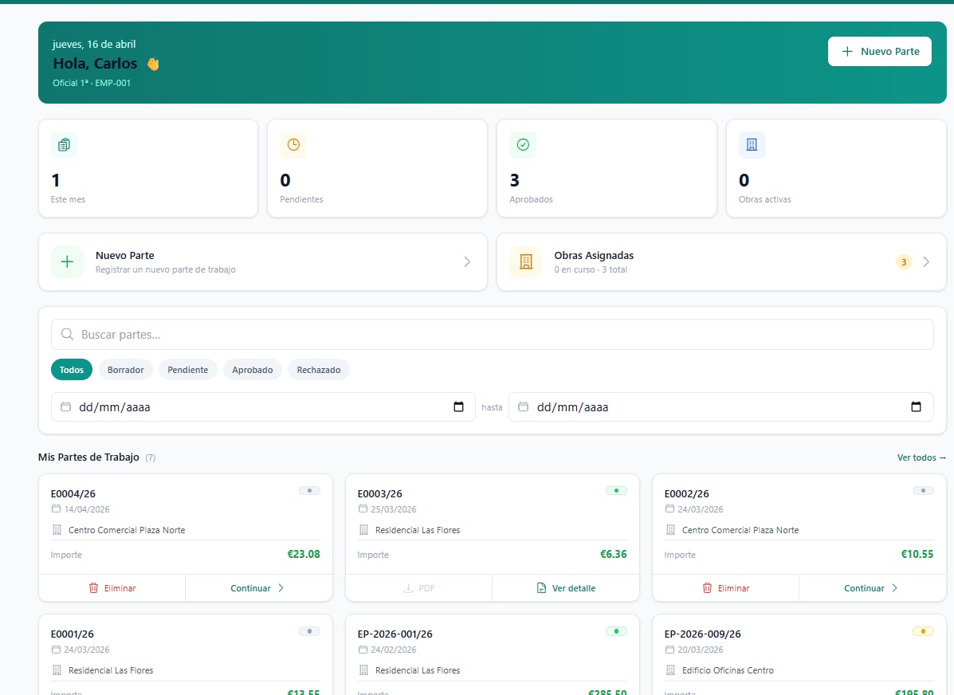The width and height of the screenshot is (954, 695).
Task: Click the green checkmark icon for 'Aprobados'
Action: (x=522, y=144)
